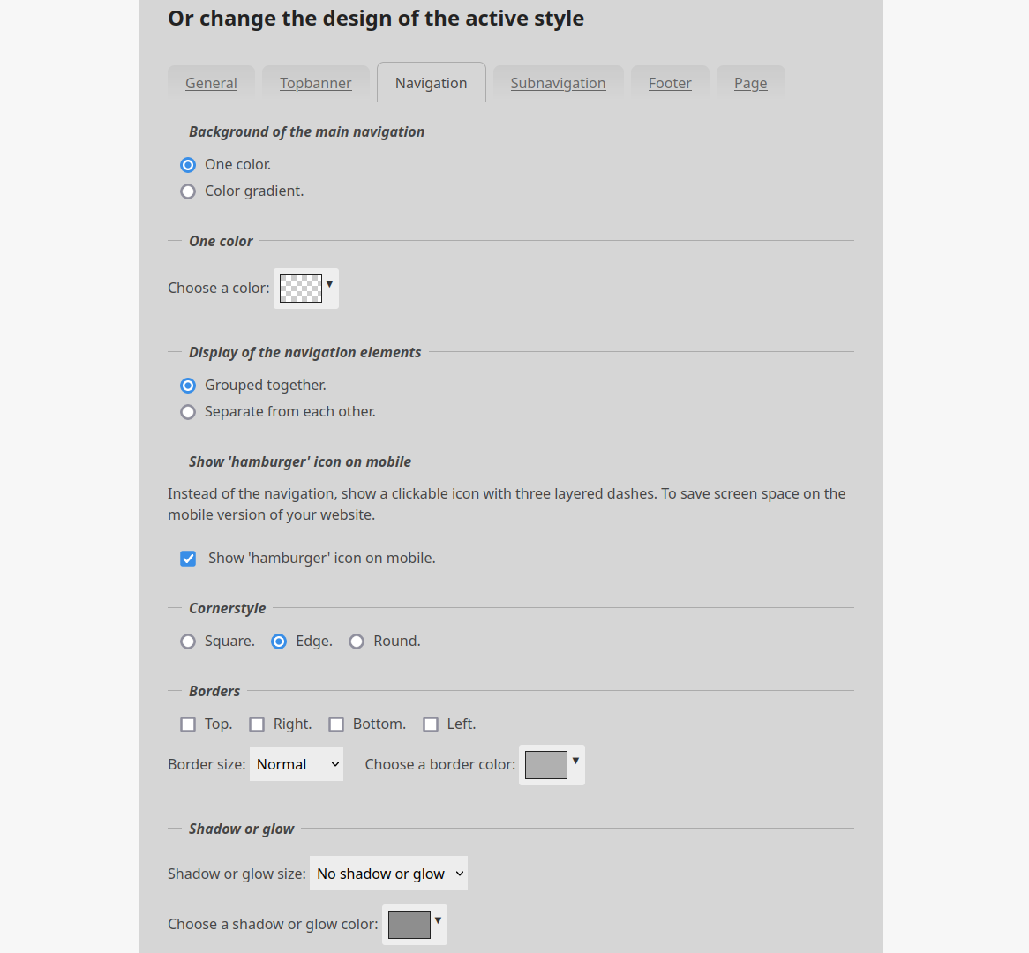
Task: Go to the Footer tab
Action: coord(670,83)
